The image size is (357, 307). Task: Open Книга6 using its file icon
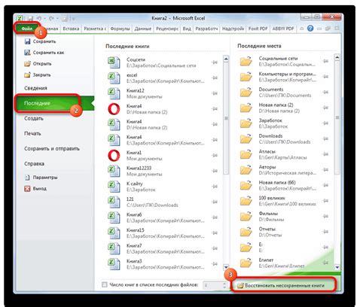[x=114, y=217]
